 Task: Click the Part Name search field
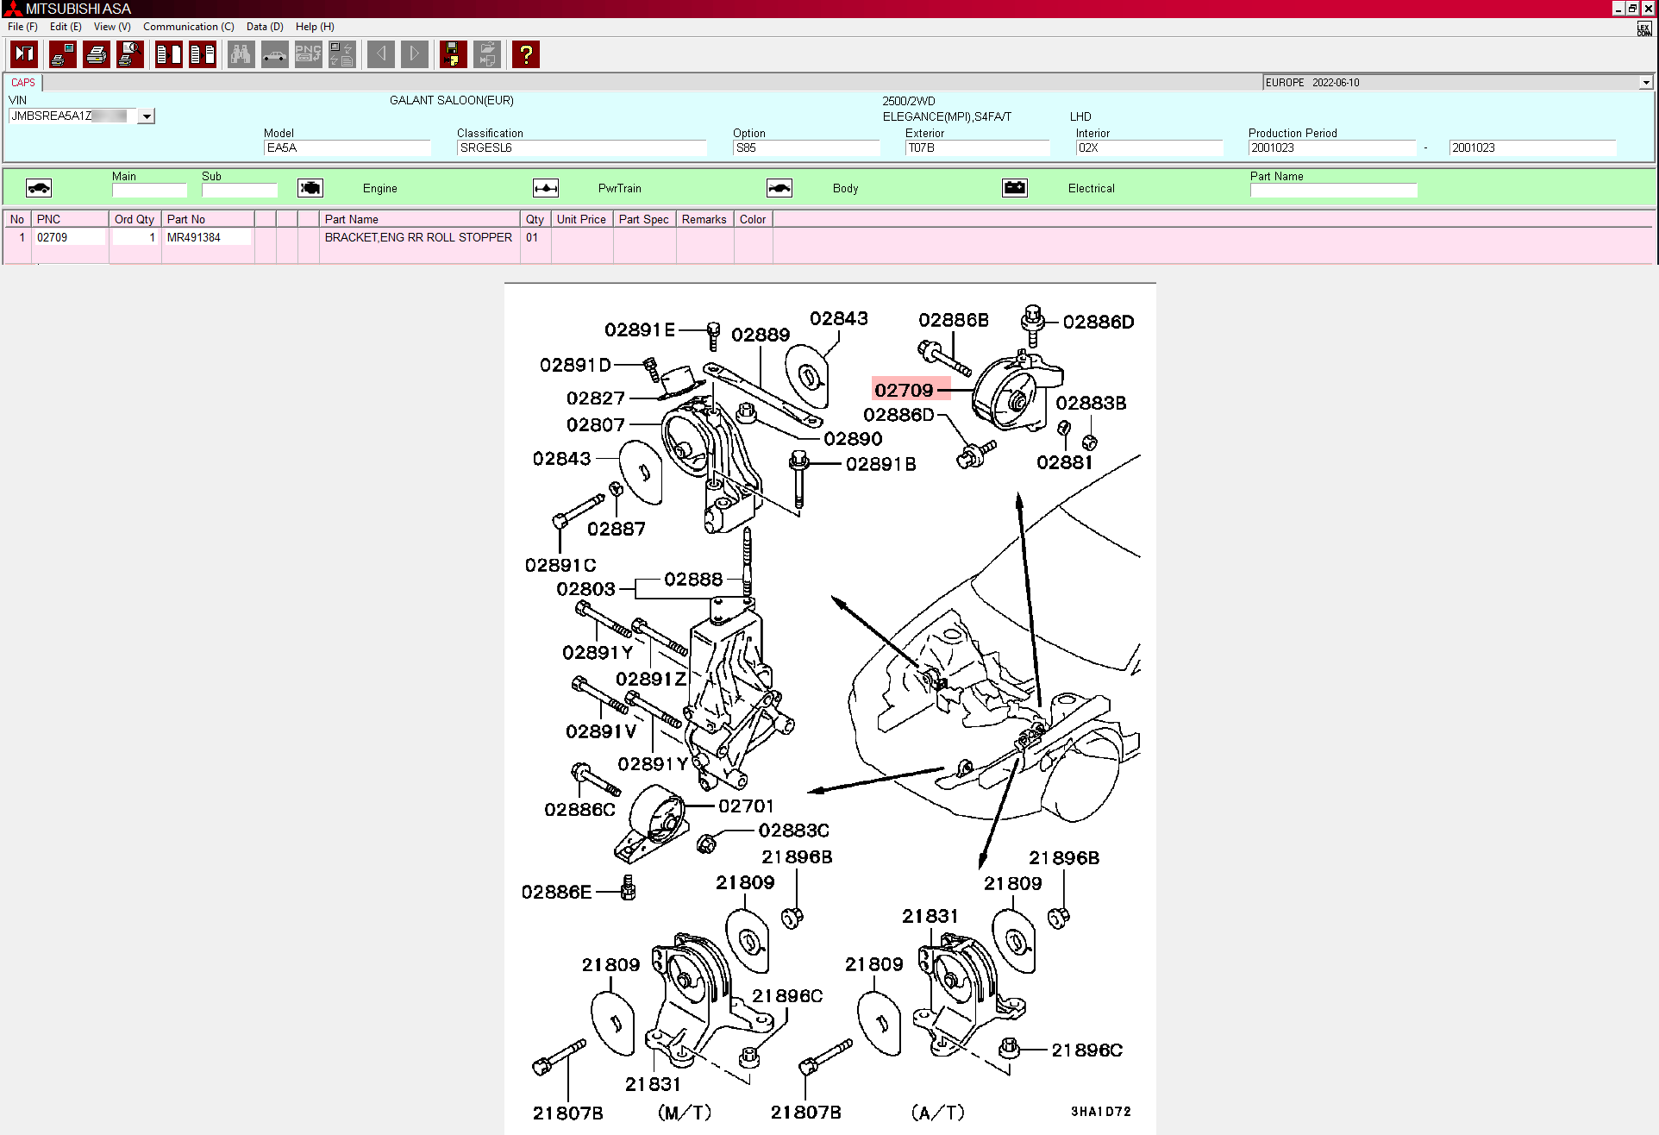(x=1333, y=191)
